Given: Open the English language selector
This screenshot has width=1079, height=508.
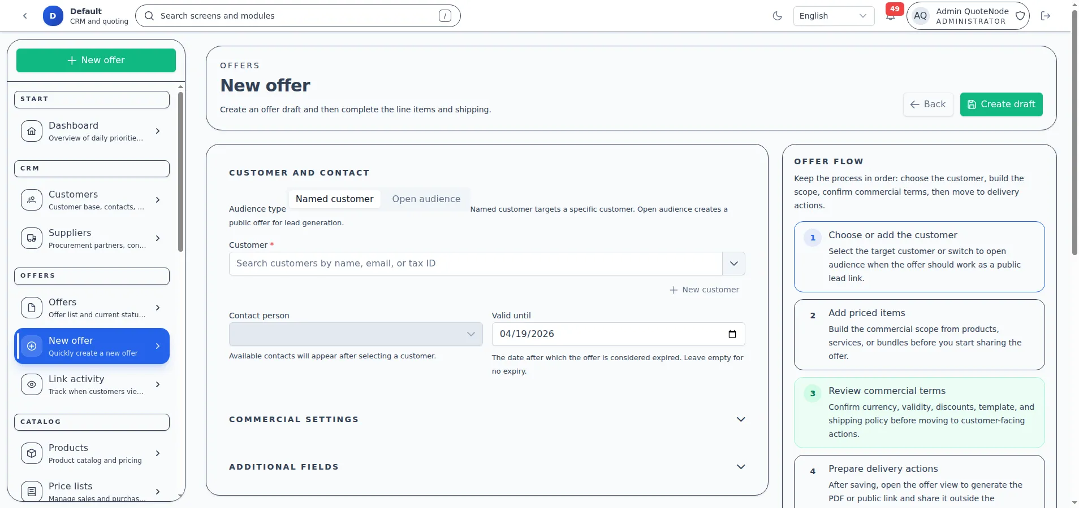Looking at the screenshot, I should click(834, 16).
